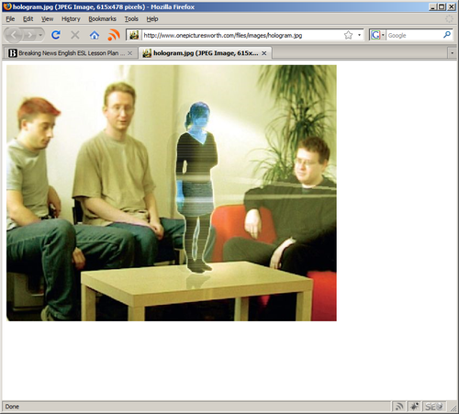Bookmark this page with the star icon
The image size is (459, 414).
(x=348, y=35)
